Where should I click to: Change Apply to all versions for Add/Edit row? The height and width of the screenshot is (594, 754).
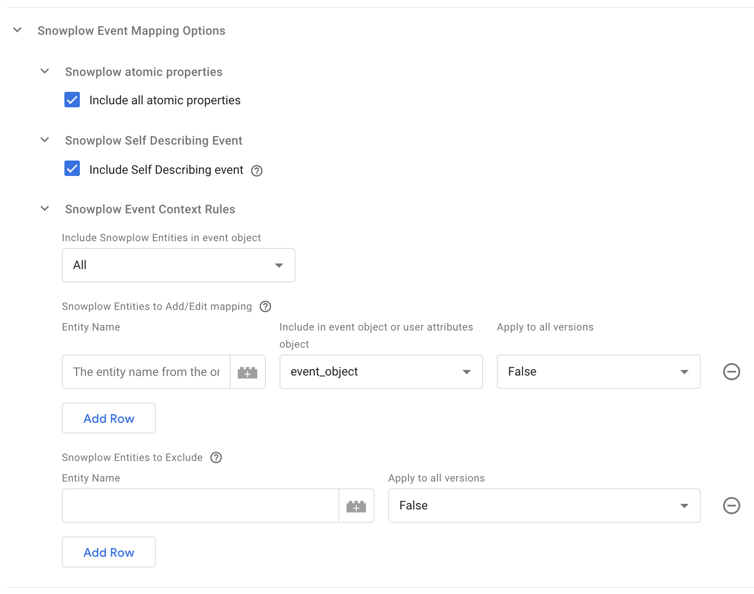coord(686,372)
